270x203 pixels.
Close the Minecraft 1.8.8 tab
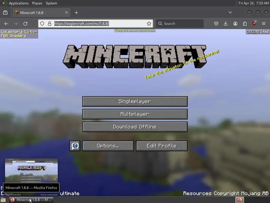click(66, 12)
